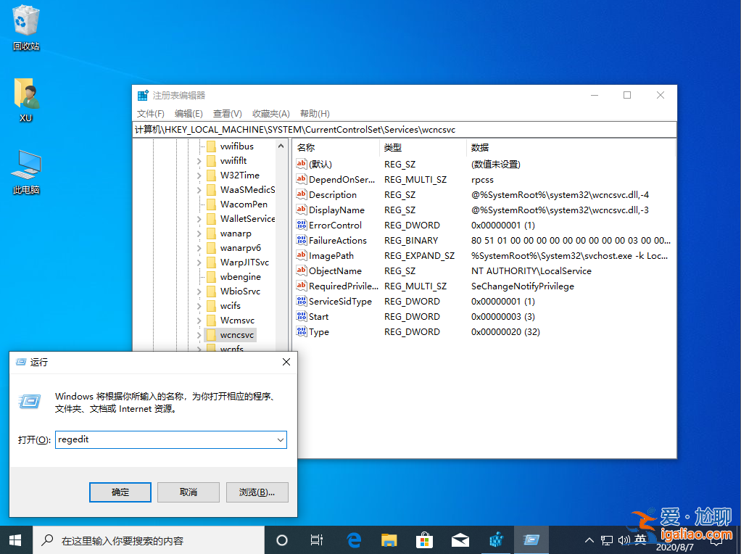Viewport: 741px width, 554px height.
Task: Click 确定 in the Run dialog
Action: (x=120, y=492)
